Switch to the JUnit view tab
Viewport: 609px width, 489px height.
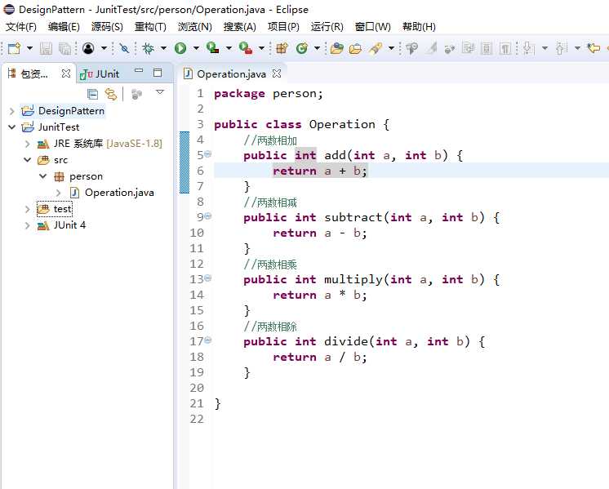click(x=100, y=74)
